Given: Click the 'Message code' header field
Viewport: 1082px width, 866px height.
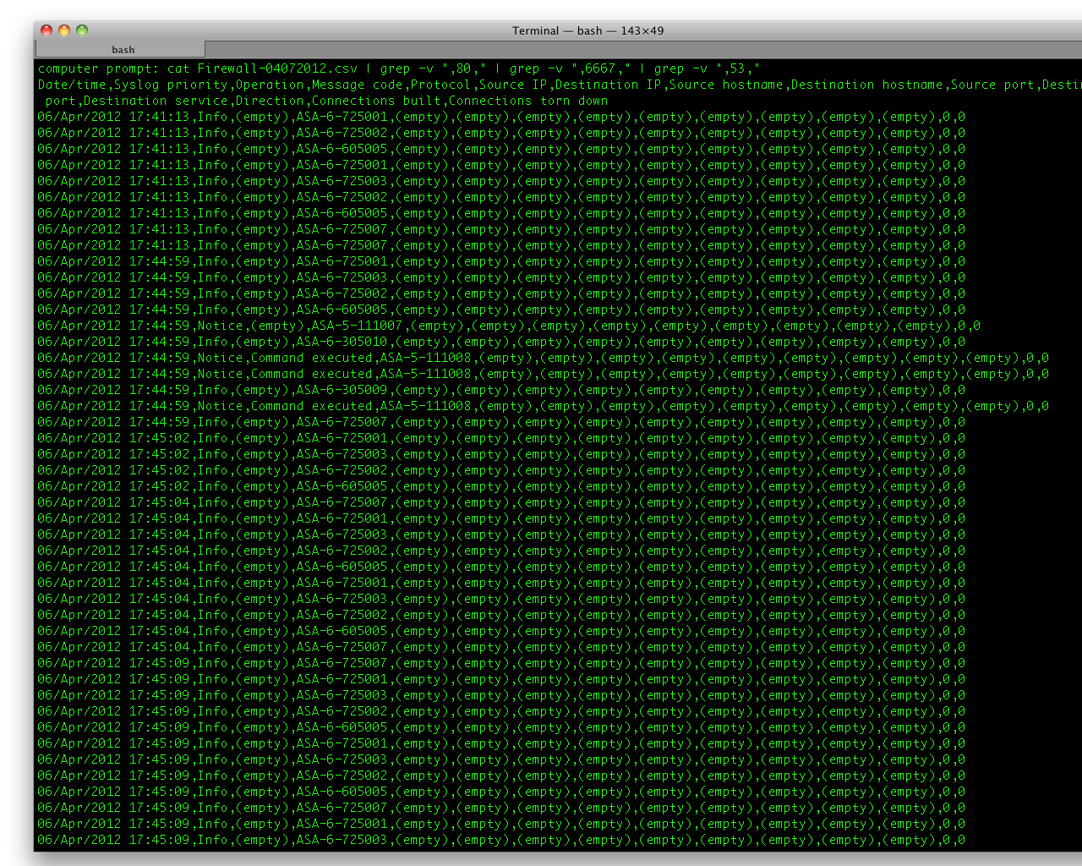Looking at the screenshot, I should [358, 85].
